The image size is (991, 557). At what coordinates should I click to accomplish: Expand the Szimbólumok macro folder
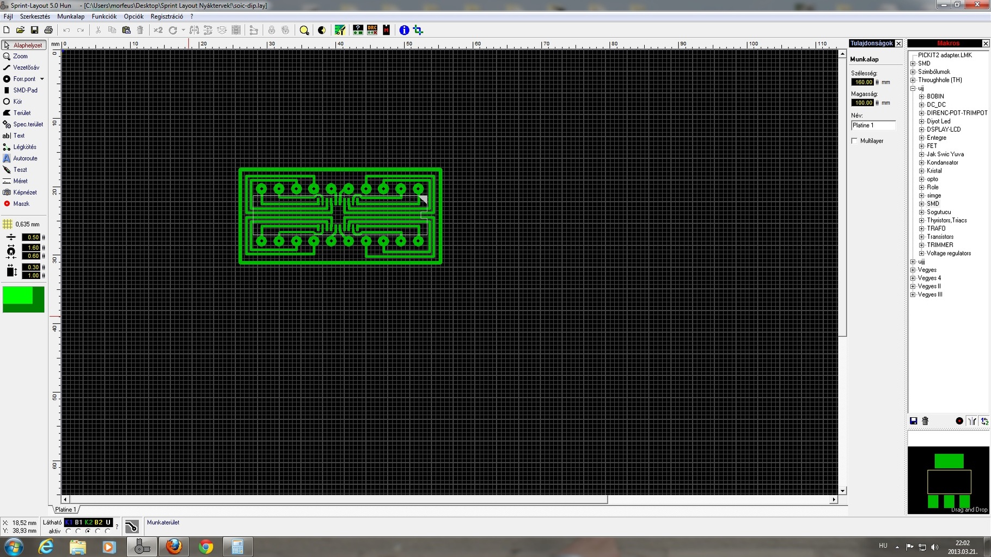pos(913,72)
